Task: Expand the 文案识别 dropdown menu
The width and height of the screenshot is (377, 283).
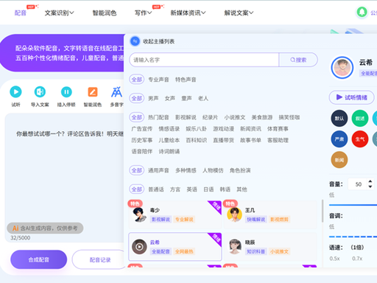Action: (59, 13)
